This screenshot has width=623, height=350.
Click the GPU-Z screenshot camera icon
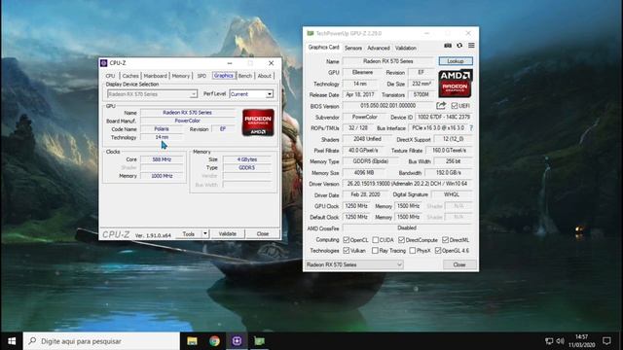448,46
